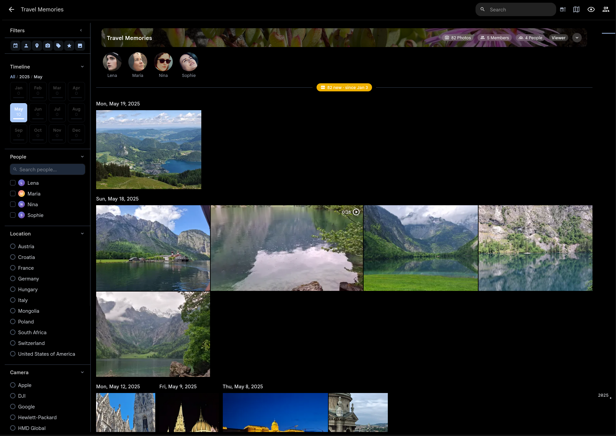Click the eye icon in the top bar
Viewport: 616px width, 436px height.
tap(591, 9)
